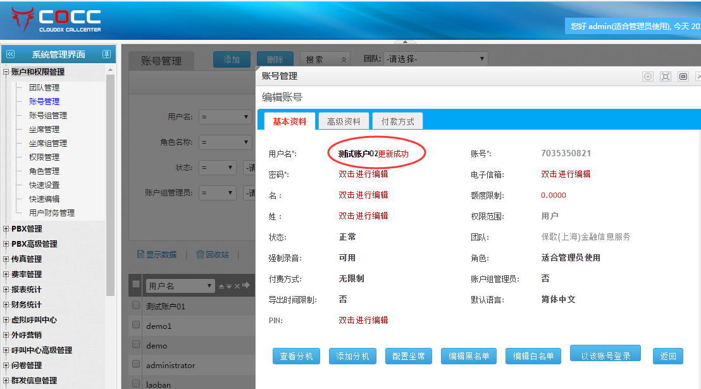Click the 查看分机 button
This screenshot has width=701, height=389.
point(297,356)
